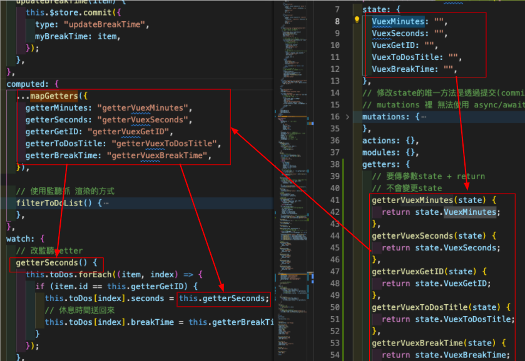Click the highlighted VuexMinutes on line 42
This screenshot has height=361, width=525.
pyautogui.click(x=470, y=212)
